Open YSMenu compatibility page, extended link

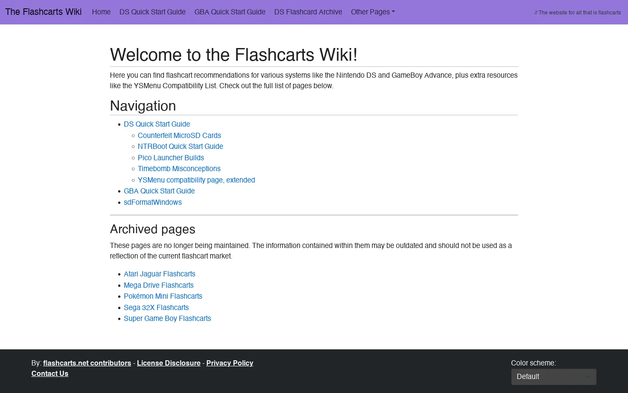tap(196, 180)
